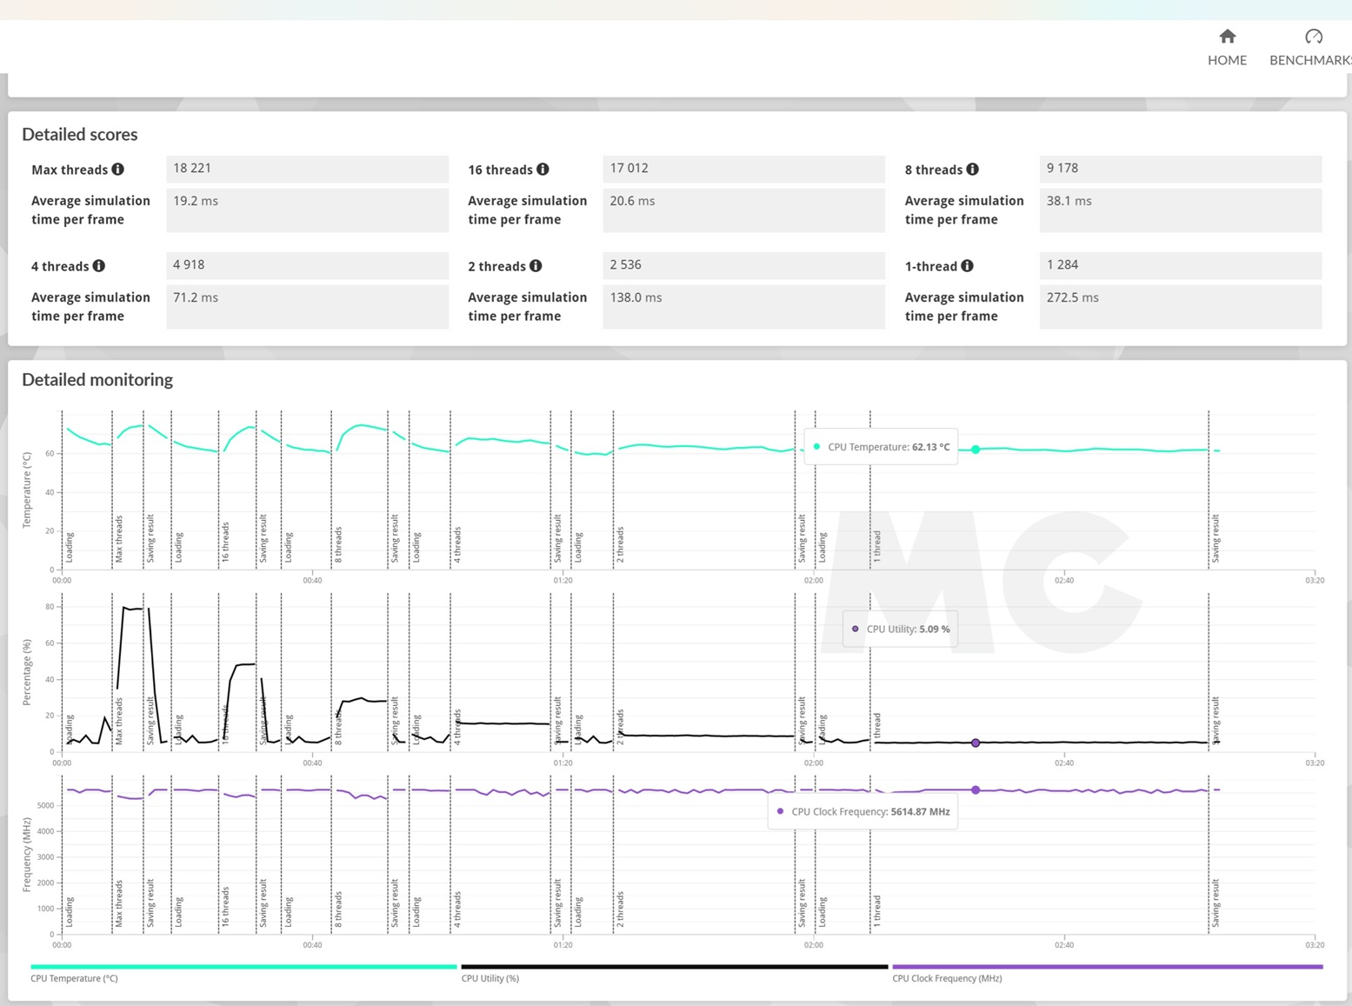Click the highlighted teal point on temperature chart
Image resolution: width=1352 pixels, height=1006 pixels.
coord(976,450)
